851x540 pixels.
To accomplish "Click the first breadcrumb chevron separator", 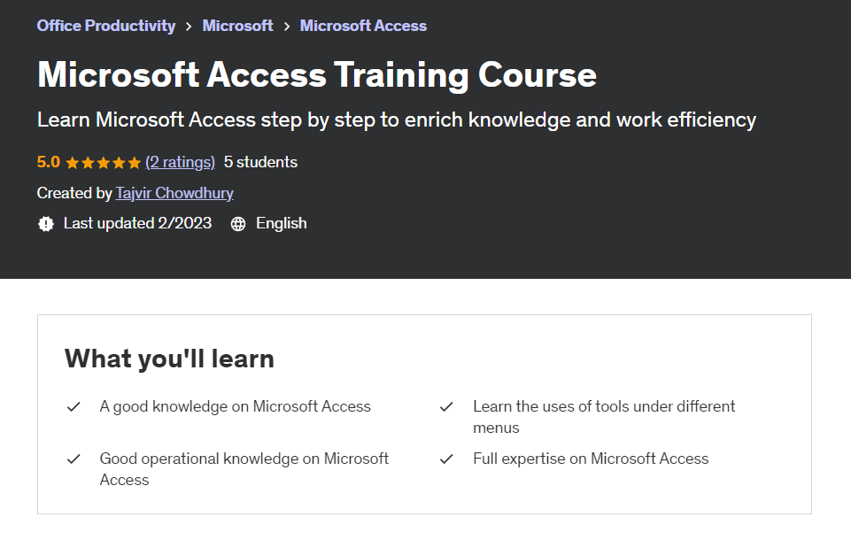I will click(x=190, y=27).
